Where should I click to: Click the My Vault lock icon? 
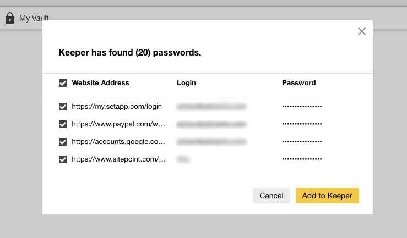point(10,18)
